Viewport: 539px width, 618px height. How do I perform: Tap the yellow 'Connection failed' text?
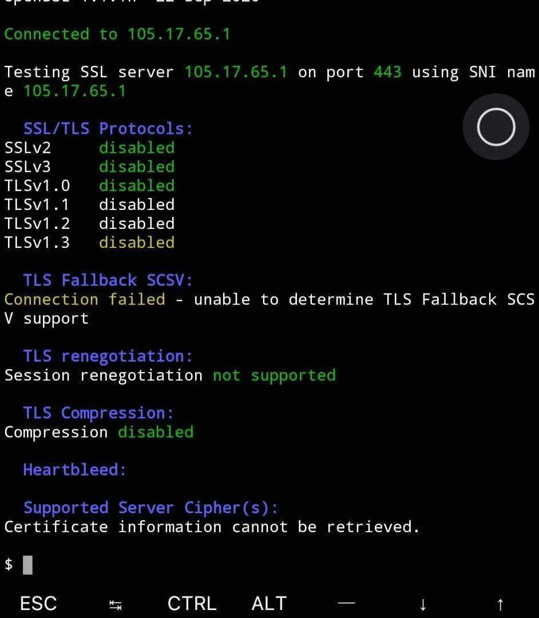(x=85, y=299)
